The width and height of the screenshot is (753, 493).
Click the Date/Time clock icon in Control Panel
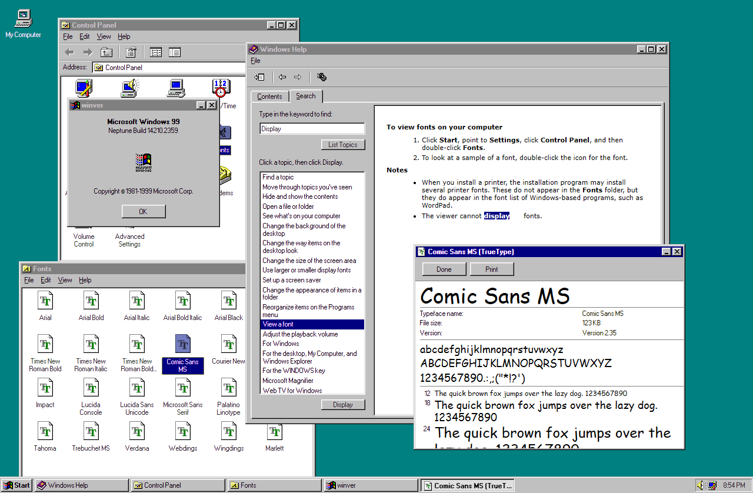pos(221,88)
